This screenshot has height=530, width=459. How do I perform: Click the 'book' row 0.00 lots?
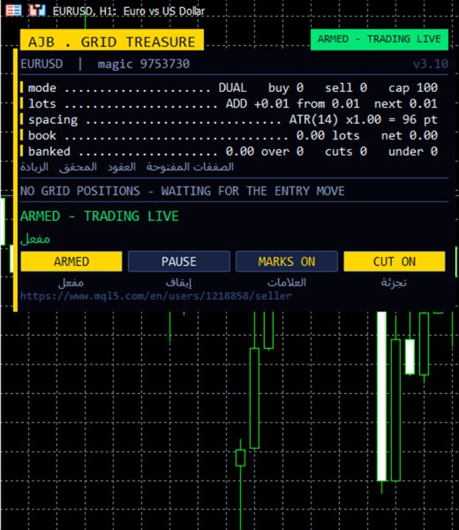[x=229, y=135]
